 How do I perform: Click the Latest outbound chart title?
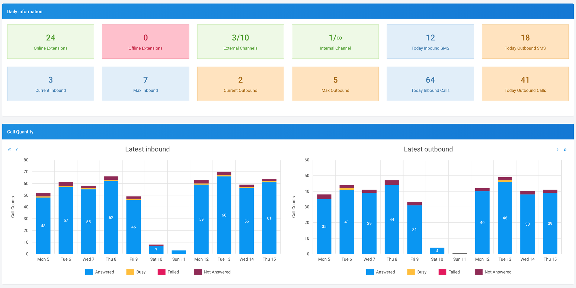pos(428,149)
